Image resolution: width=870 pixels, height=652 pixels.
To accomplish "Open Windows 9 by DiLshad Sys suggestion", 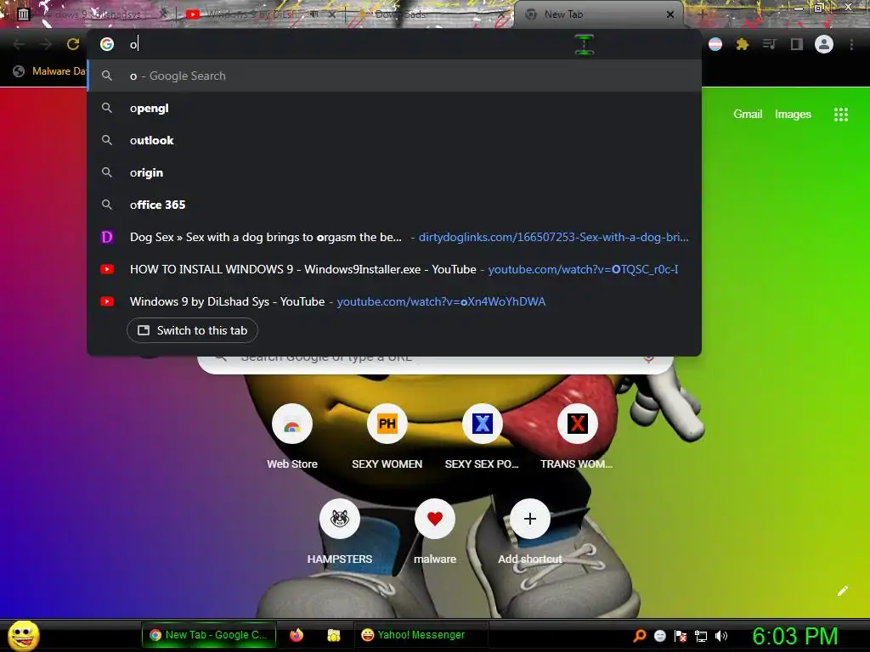I will click(394, 301).
